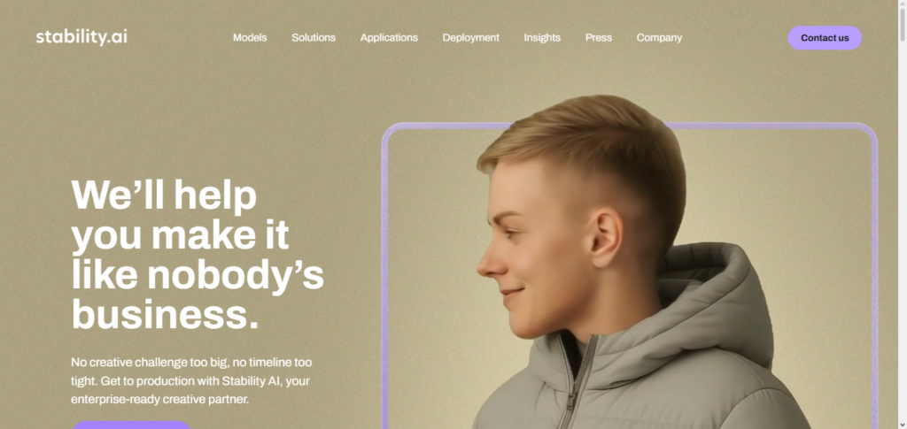Open the Models menu
Screen dimensions: 907x429
pos(250,37)
